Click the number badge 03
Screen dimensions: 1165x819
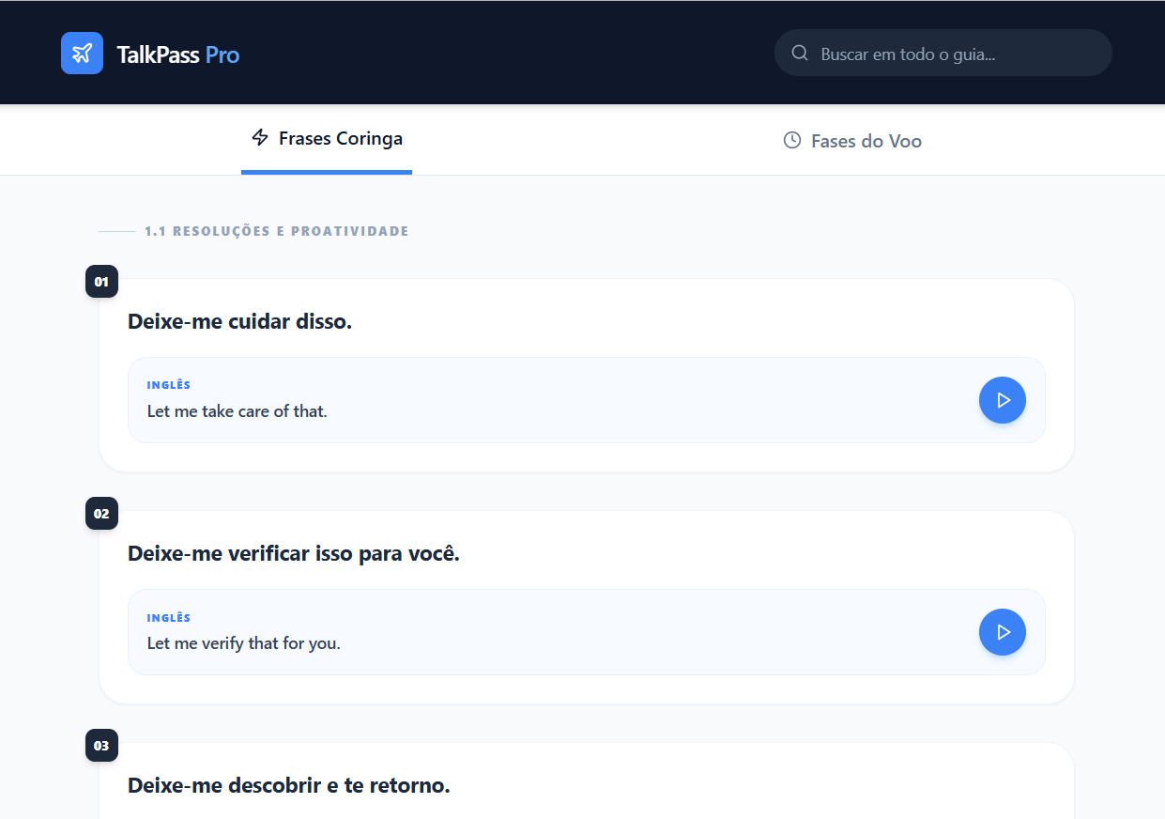point(101,746)
